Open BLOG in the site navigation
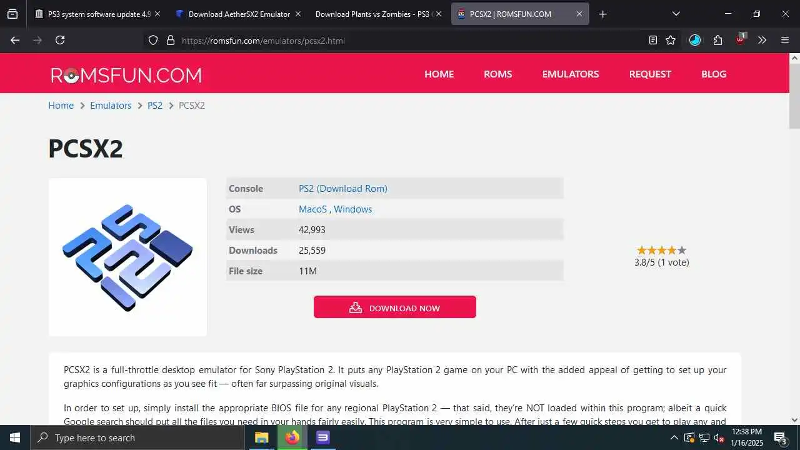 714,74
